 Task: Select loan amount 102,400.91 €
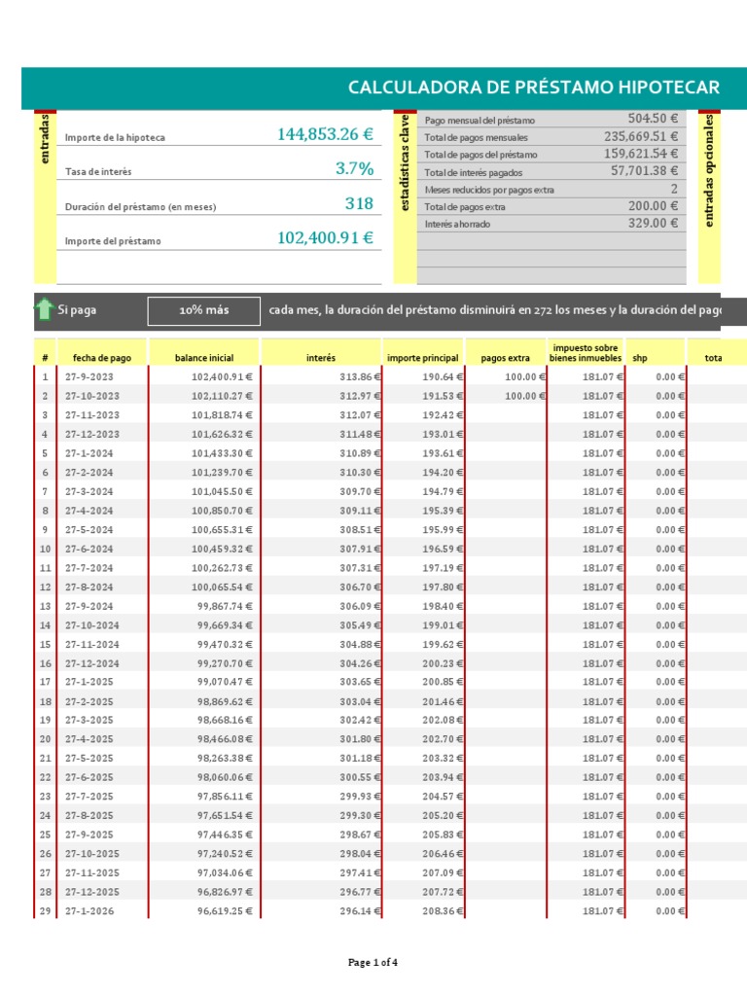(x=325, y=237)
